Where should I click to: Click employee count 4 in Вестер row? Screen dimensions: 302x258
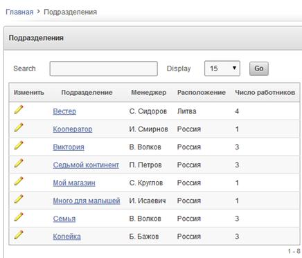point(237,111)
